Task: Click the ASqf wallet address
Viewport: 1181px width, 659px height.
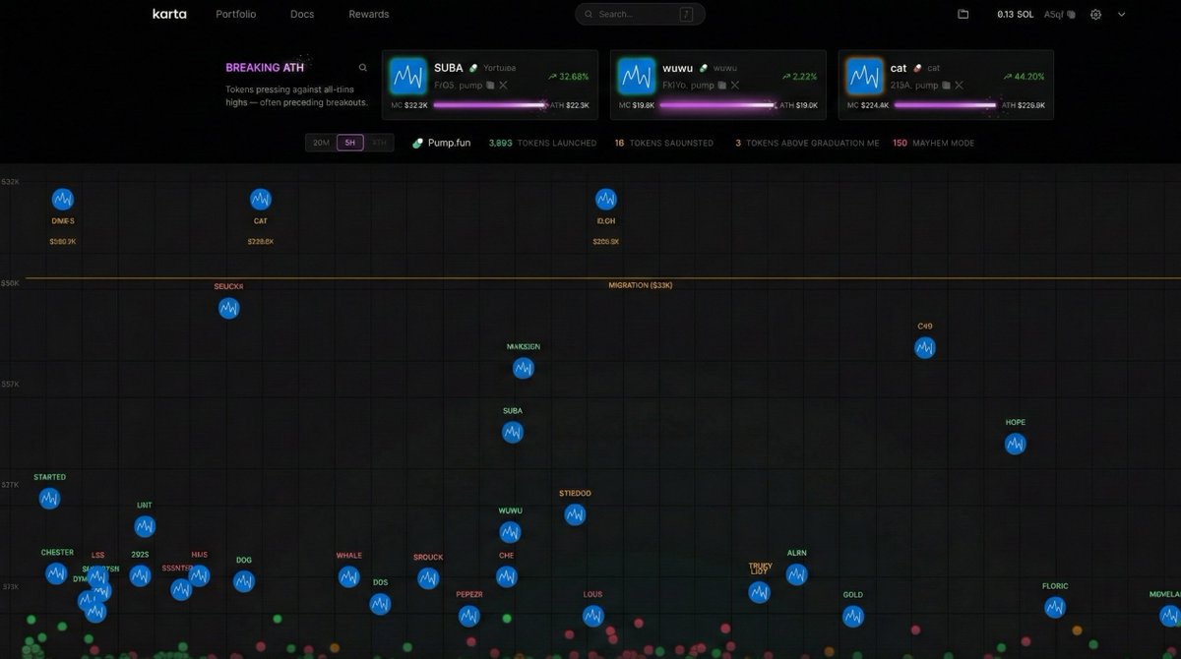Action: point(1059,14)
